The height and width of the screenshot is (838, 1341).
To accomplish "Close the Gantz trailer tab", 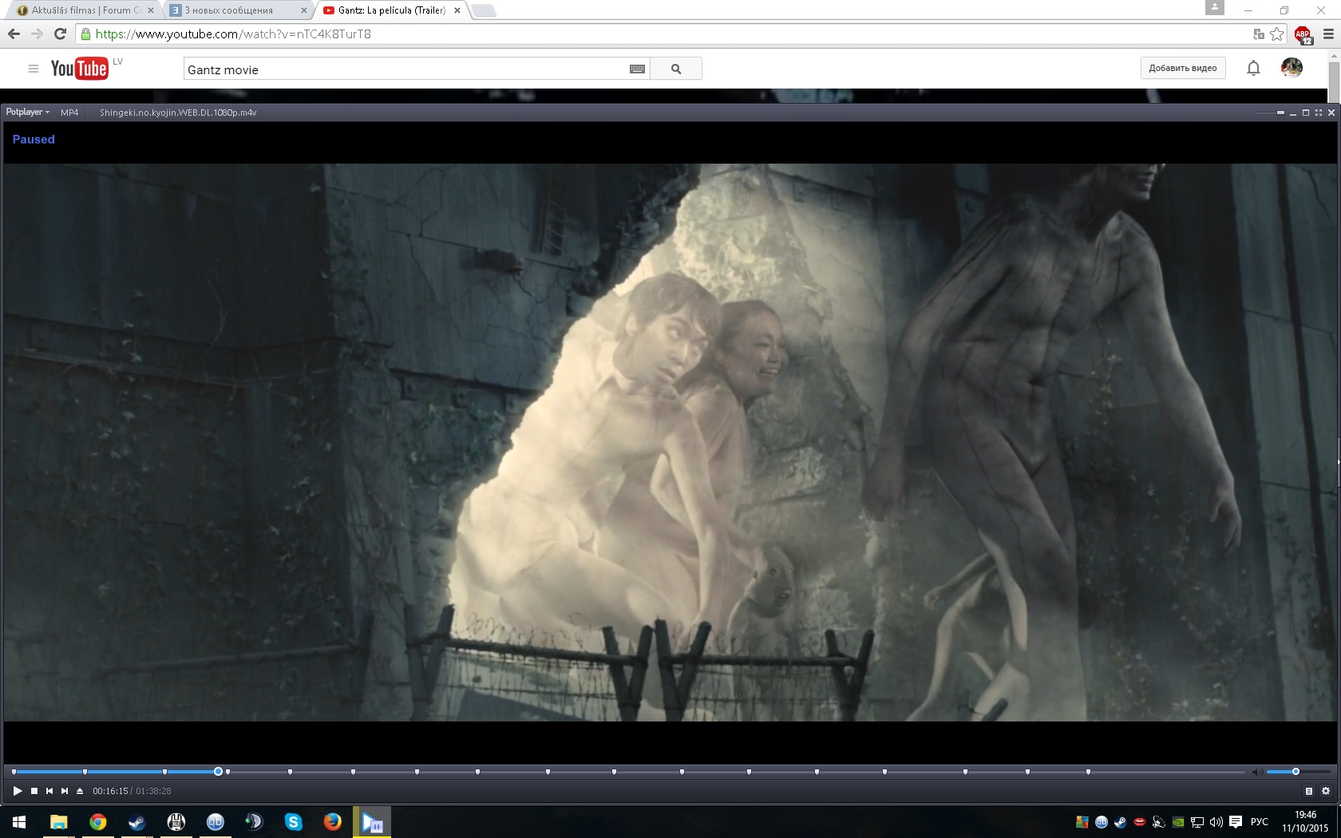I will tap(457, 10).
